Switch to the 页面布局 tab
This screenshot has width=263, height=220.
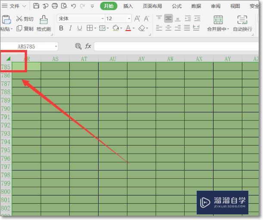click(152, 6)
